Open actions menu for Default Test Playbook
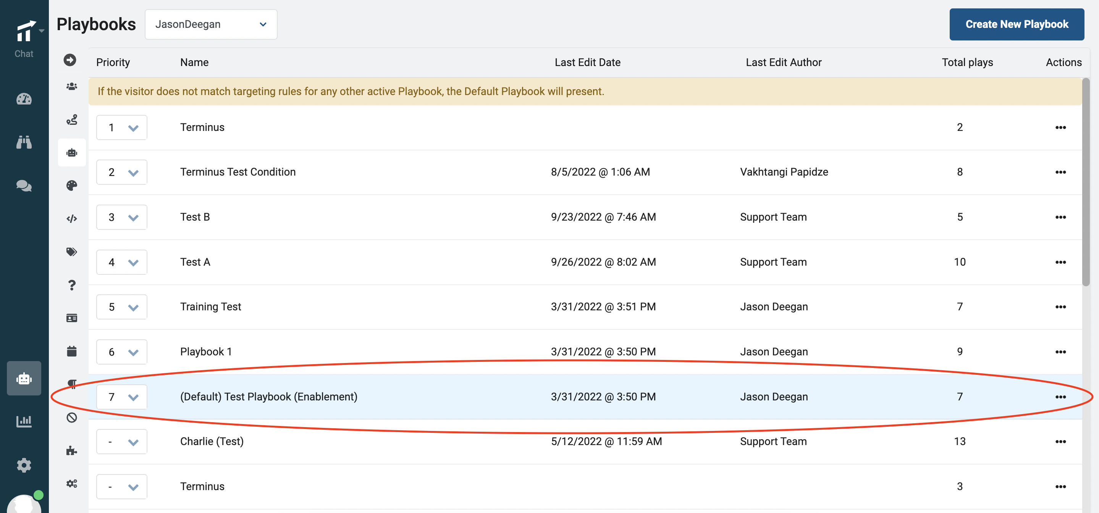The height and width of the screenshot is (513, 1099). 1060,397
